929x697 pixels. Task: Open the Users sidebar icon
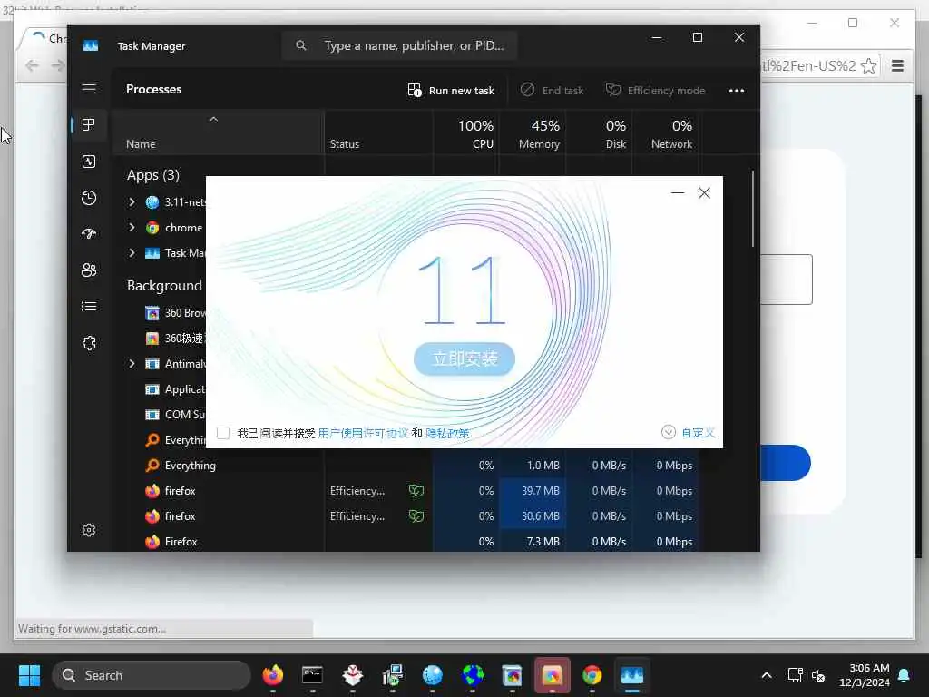tap(89, 270)
